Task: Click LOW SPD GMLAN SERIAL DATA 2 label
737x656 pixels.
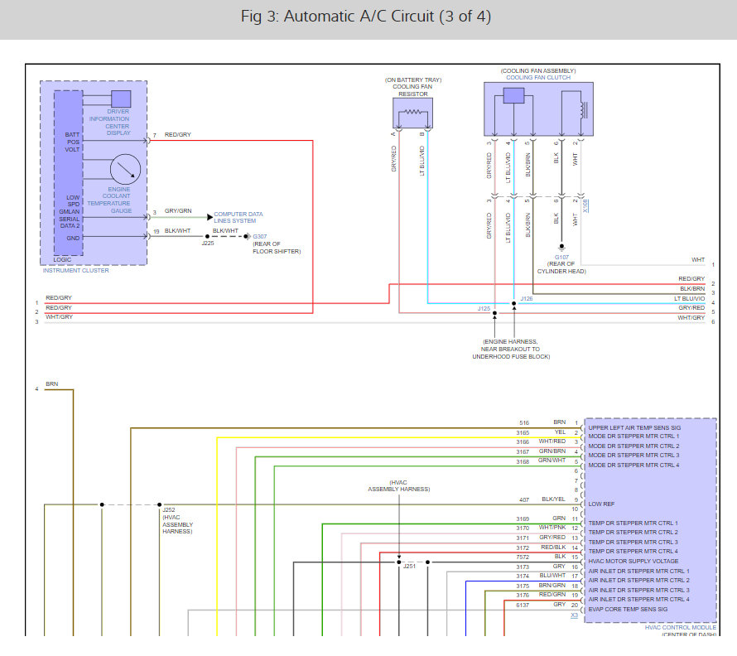Action: (x=70, y=211)
